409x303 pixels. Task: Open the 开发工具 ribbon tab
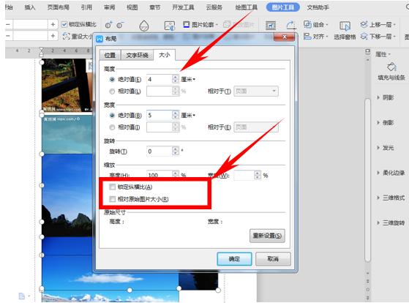click(183, 7)
